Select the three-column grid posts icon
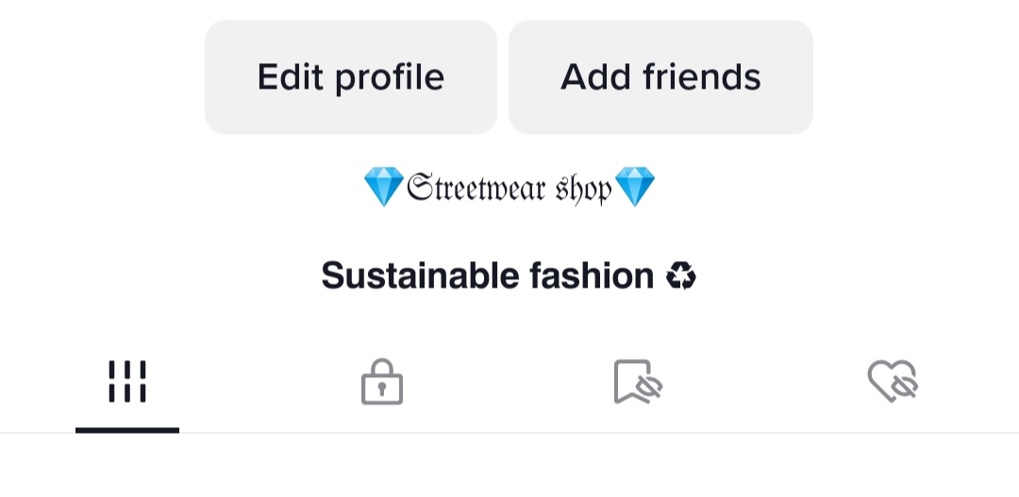Screen dimensions: 1019x497 [127, 381]
